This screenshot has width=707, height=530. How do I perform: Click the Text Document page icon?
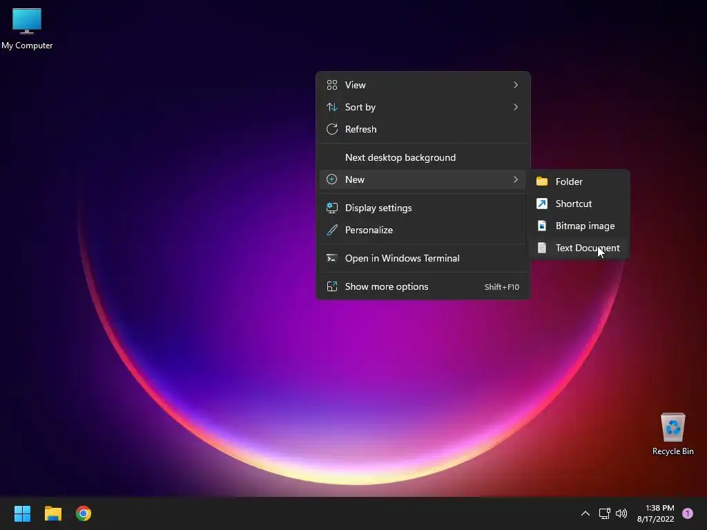click(542, 248)
